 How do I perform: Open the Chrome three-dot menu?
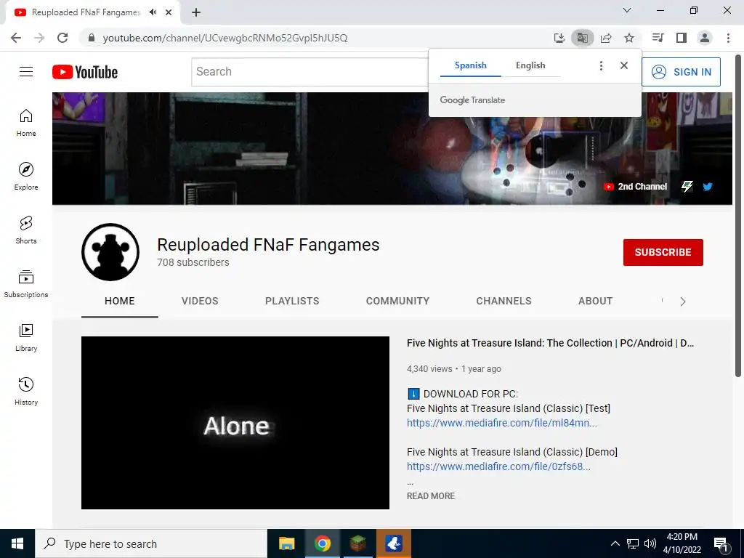tap(728, 38)
